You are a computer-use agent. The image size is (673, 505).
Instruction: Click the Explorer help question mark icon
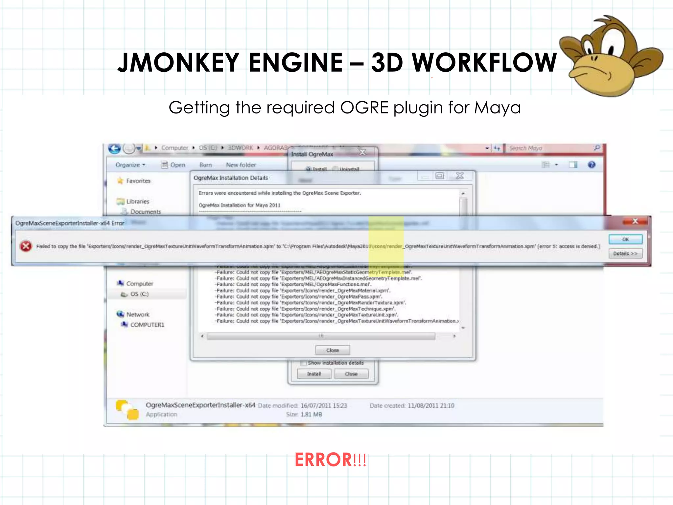coord(592,165)
